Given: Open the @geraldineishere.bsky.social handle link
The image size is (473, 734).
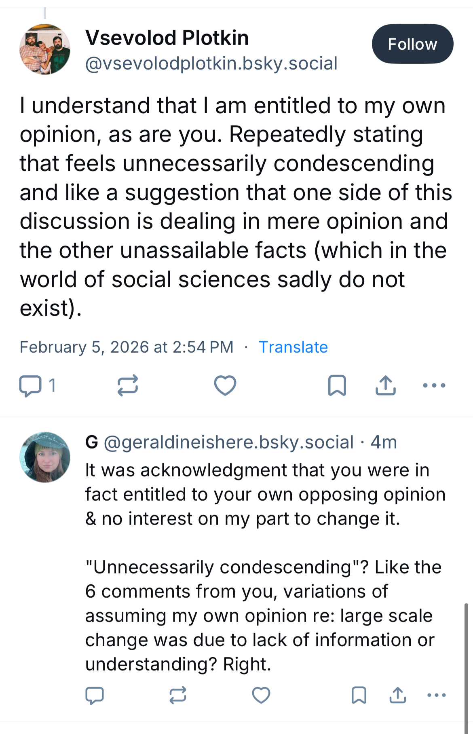Looking at the screenshot, I should (x=229, y=442).
